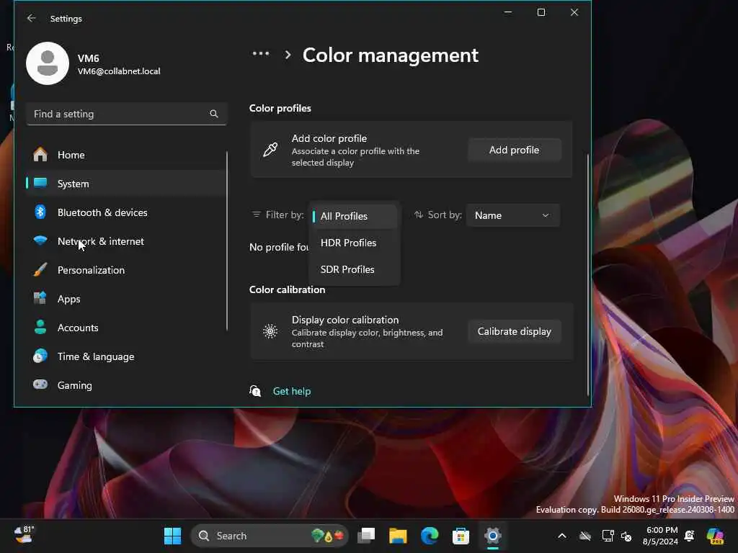Click the muted volume icon in system tray
This screenshot has height=553, width=738.
tap(626, 536)
